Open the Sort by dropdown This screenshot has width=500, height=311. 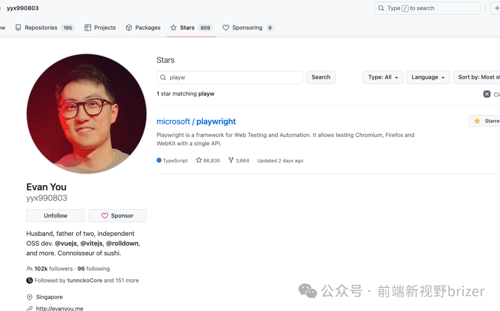tap(477, 77)
